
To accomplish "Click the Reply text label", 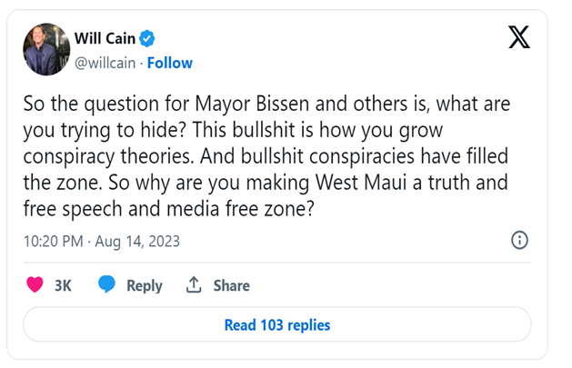I will [144, 285].
